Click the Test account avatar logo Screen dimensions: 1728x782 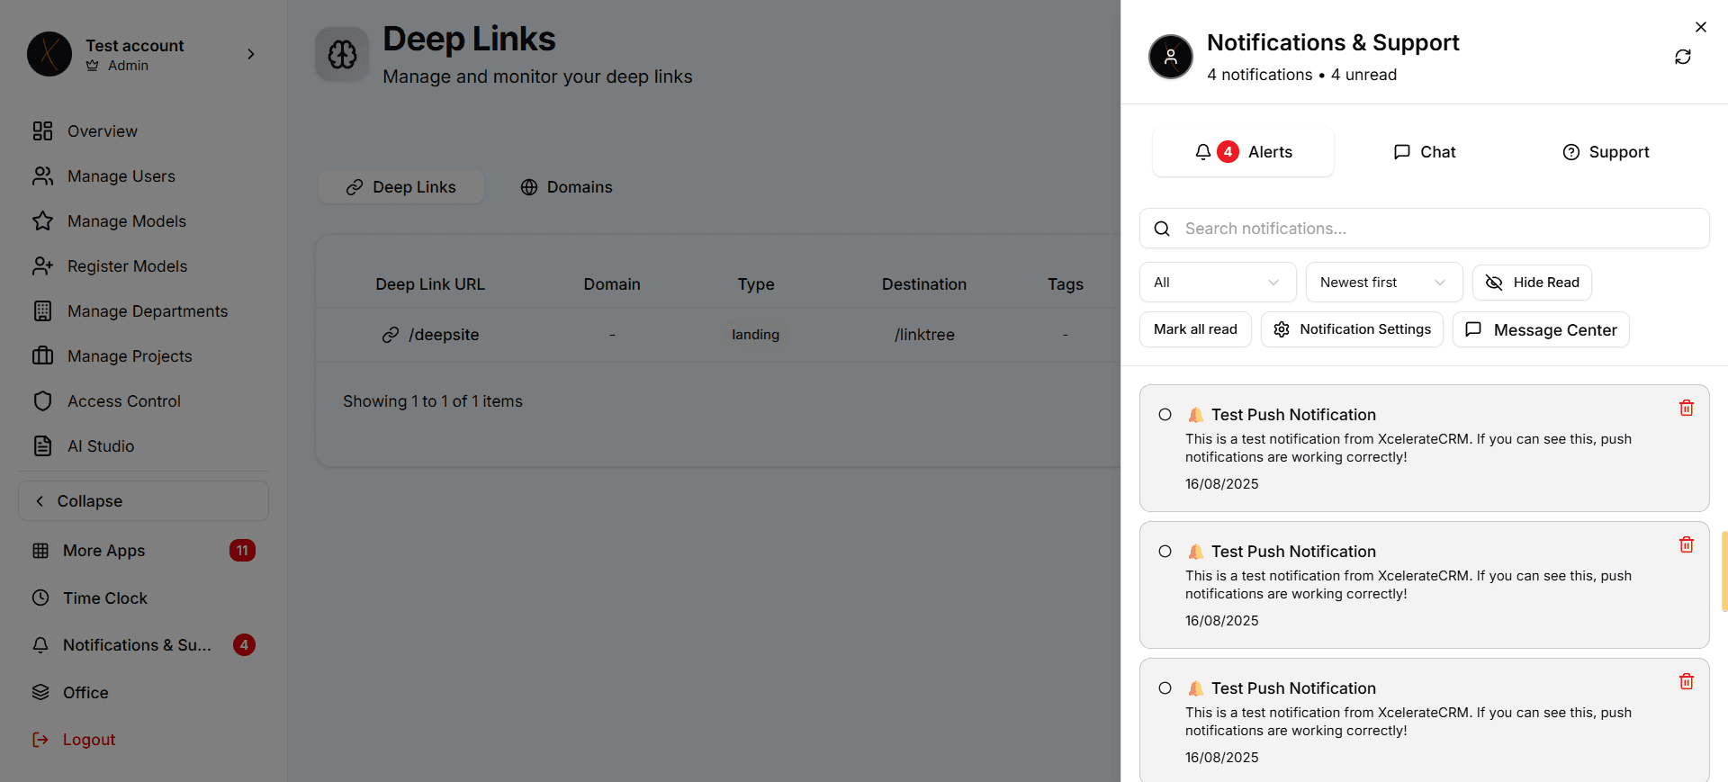49,54
